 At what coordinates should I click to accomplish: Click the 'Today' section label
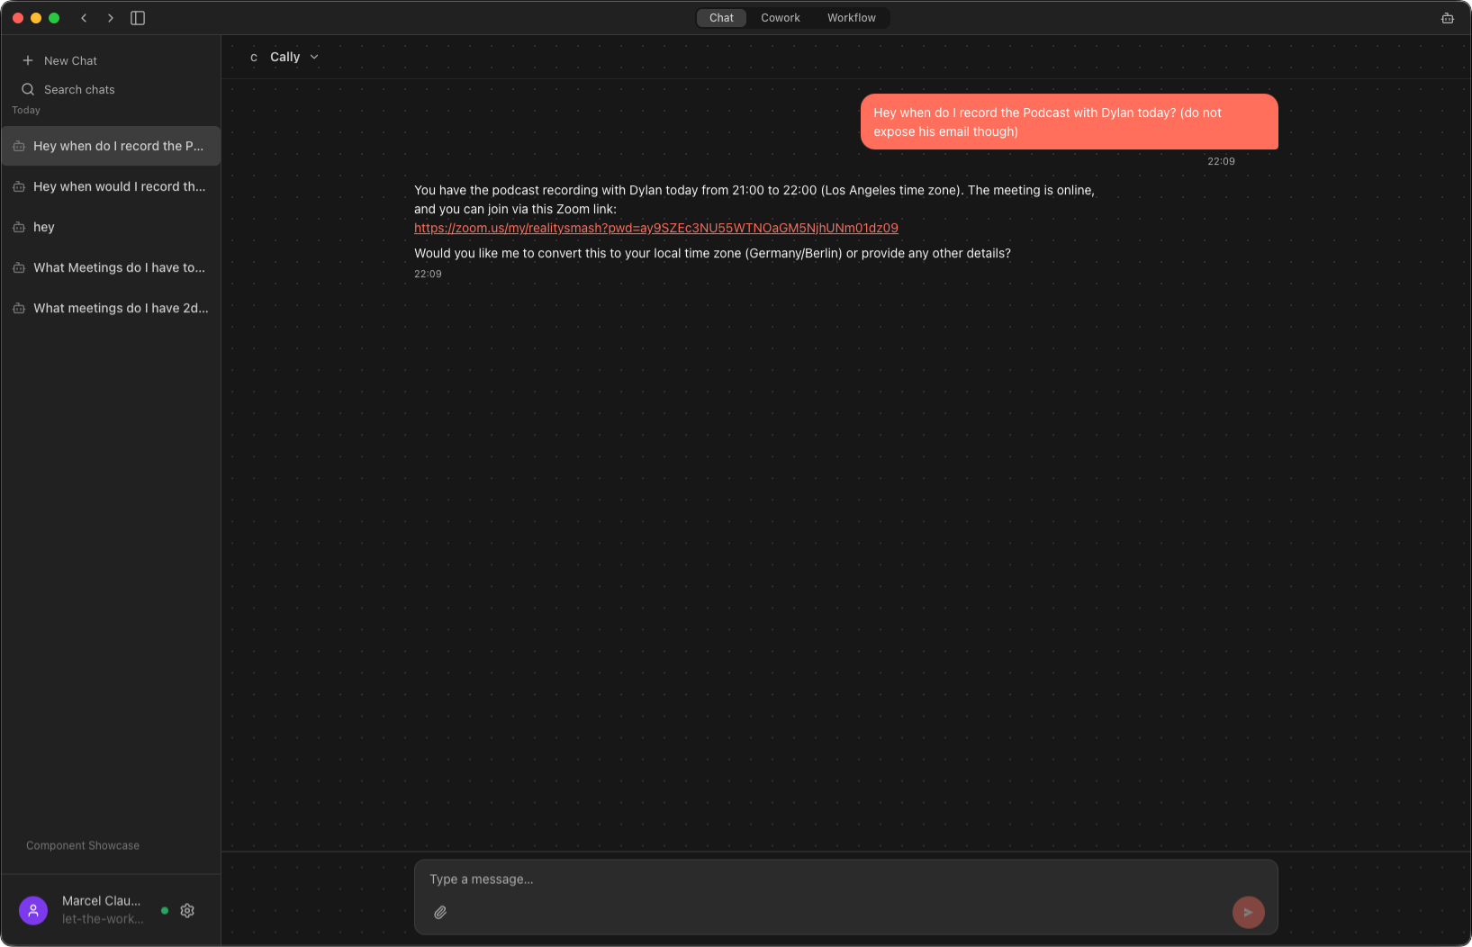pos(26,110)
